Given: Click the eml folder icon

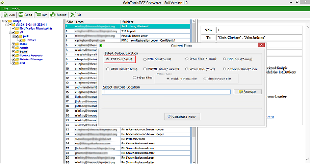Looking at the screenshot, I should click(x=17, y=63).
